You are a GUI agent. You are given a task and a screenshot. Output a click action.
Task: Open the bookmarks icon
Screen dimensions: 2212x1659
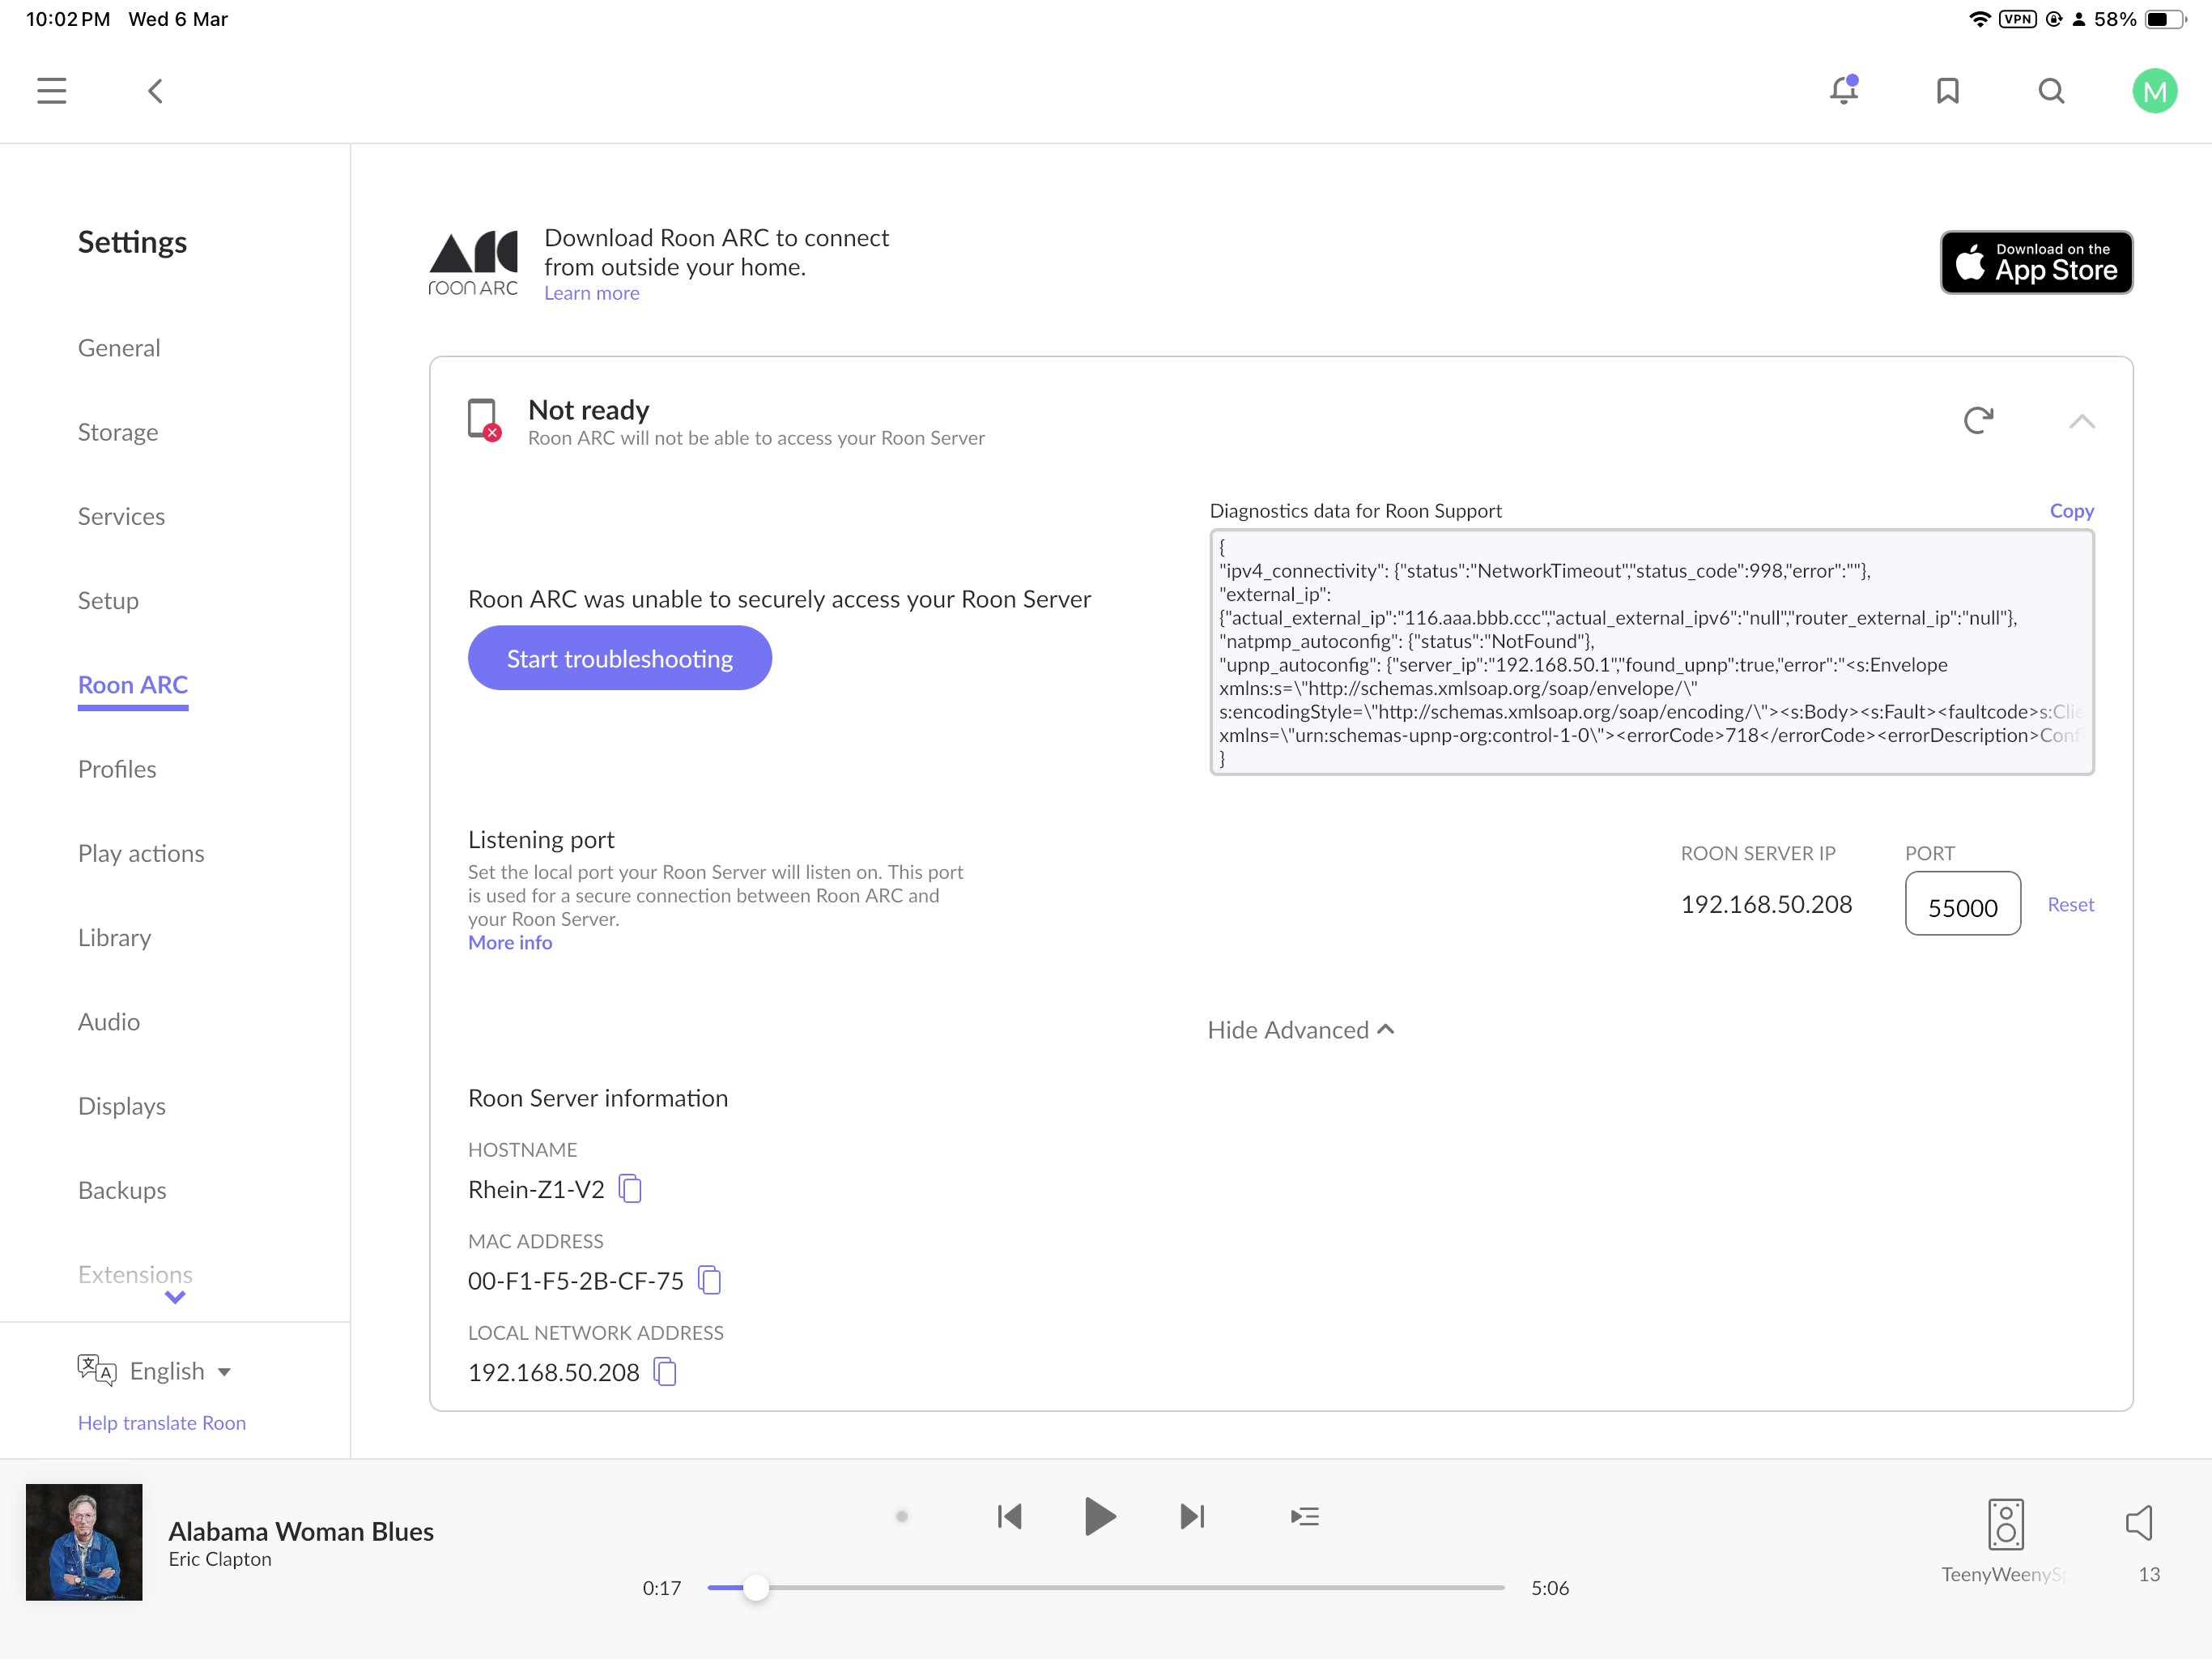tap(1947, 91)
